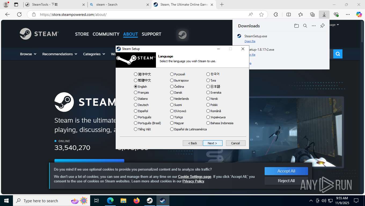
Task: Expand the Recommendations dropdown
Action: (x=60, y=54)
